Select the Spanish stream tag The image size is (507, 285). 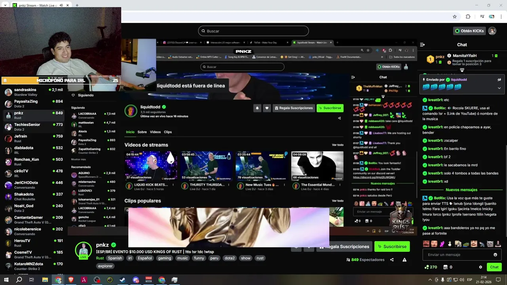coord(115,258)
